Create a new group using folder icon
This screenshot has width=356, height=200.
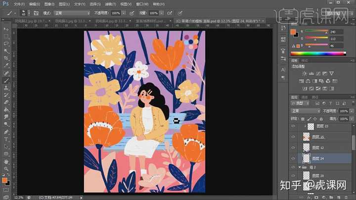pos(331,198)
